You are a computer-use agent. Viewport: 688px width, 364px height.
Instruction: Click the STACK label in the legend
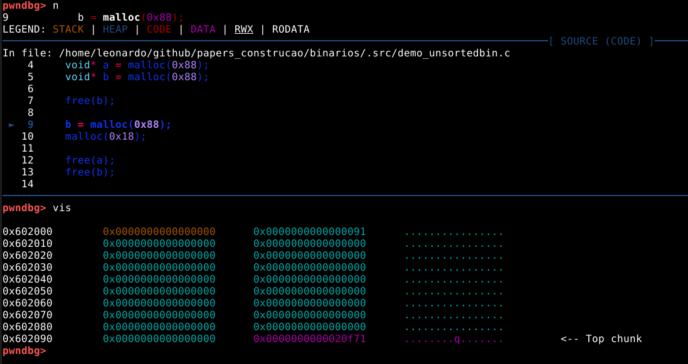pos(68,29)
